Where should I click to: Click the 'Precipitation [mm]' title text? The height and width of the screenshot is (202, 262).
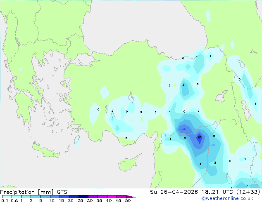click(x=27, y=192)
